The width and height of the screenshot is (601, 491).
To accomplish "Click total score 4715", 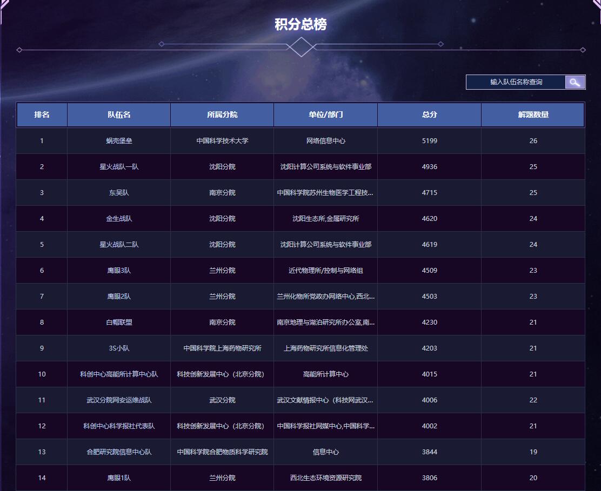I will pyautogui.click(x=429, y=193).
